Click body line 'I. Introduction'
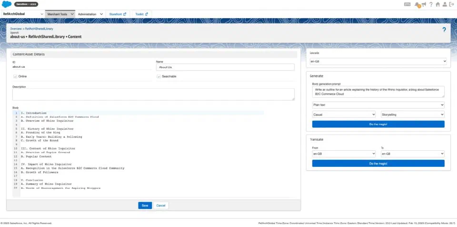Image resolution: width=457 pixels, height=227 pixels. (34, 113)
